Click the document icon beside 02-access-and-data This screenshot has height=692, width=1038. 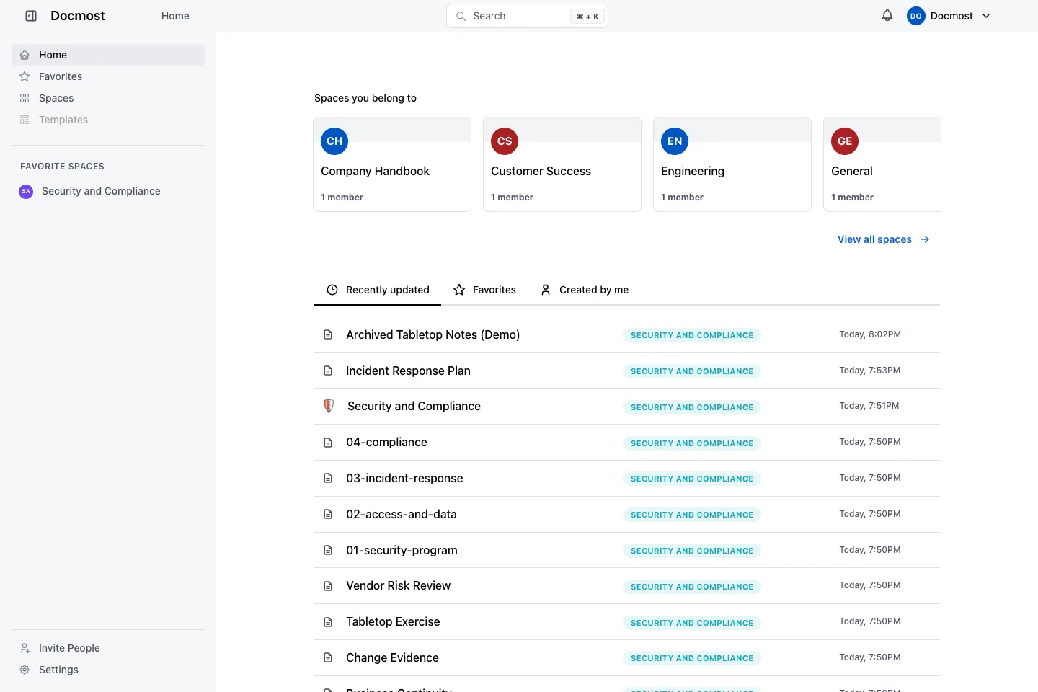[x=328, y=514]
